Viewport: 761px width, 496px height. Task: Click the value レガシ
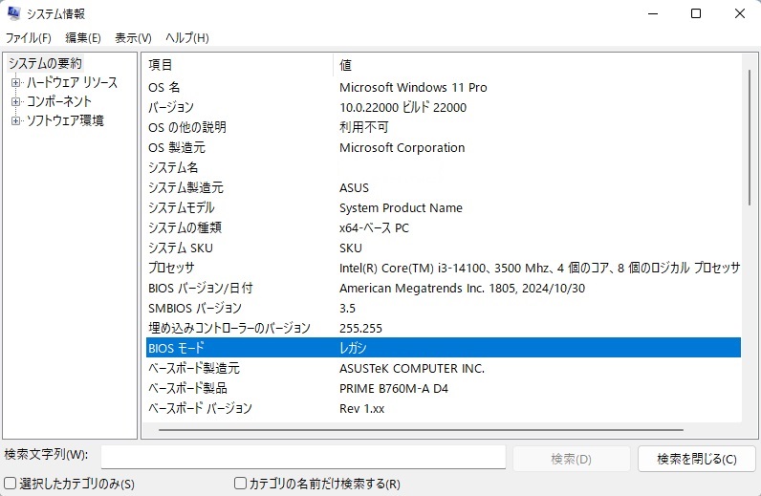[x=353, y=348]
